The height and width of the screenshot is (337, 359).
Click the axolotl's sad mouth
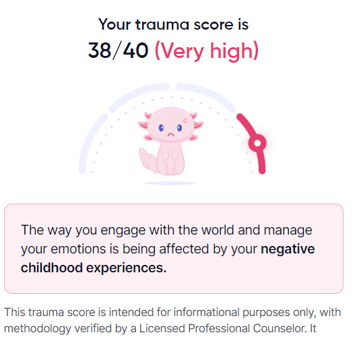point(170,135)
